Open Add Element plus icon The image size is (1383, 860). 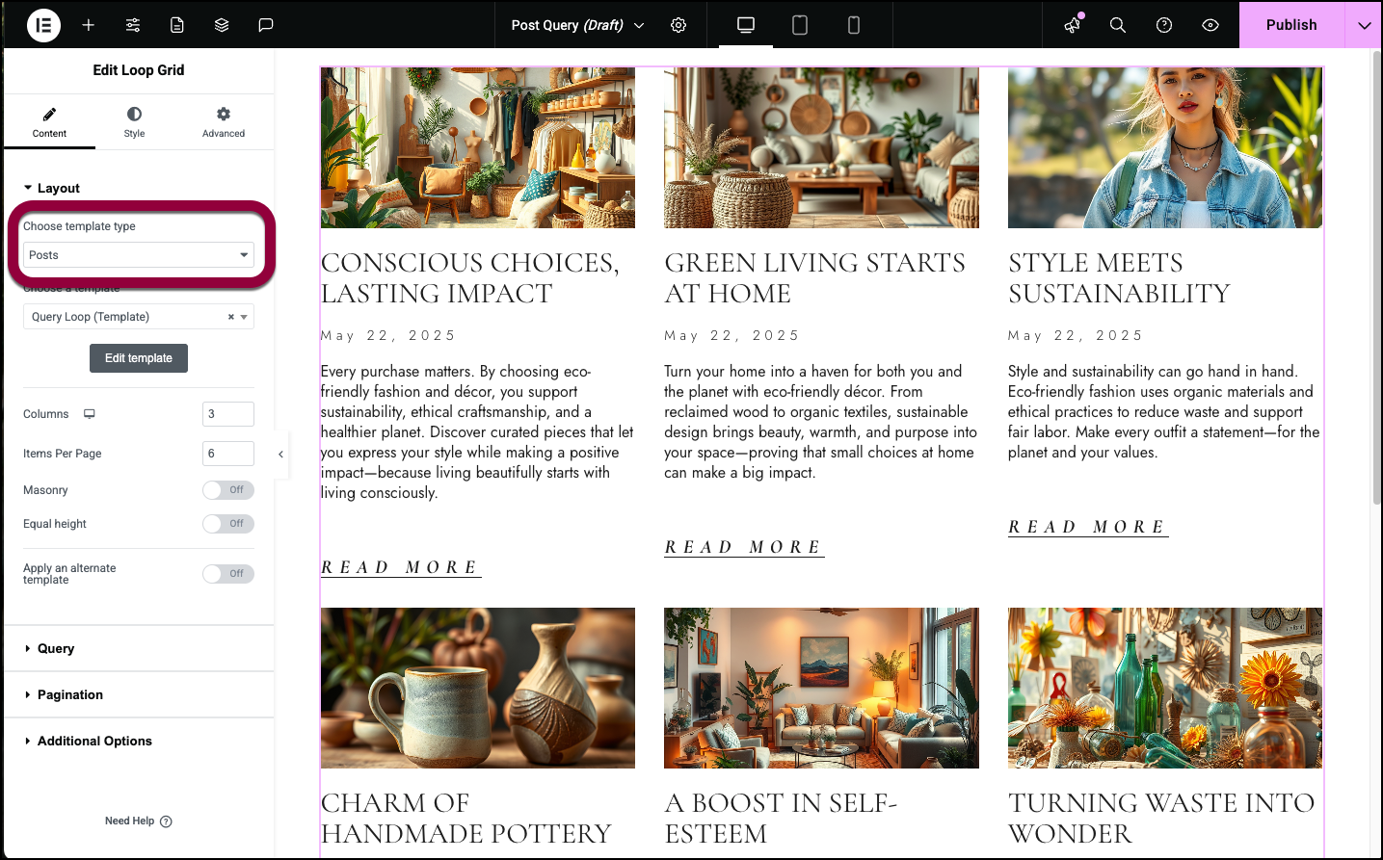click(x=89, y=25)
